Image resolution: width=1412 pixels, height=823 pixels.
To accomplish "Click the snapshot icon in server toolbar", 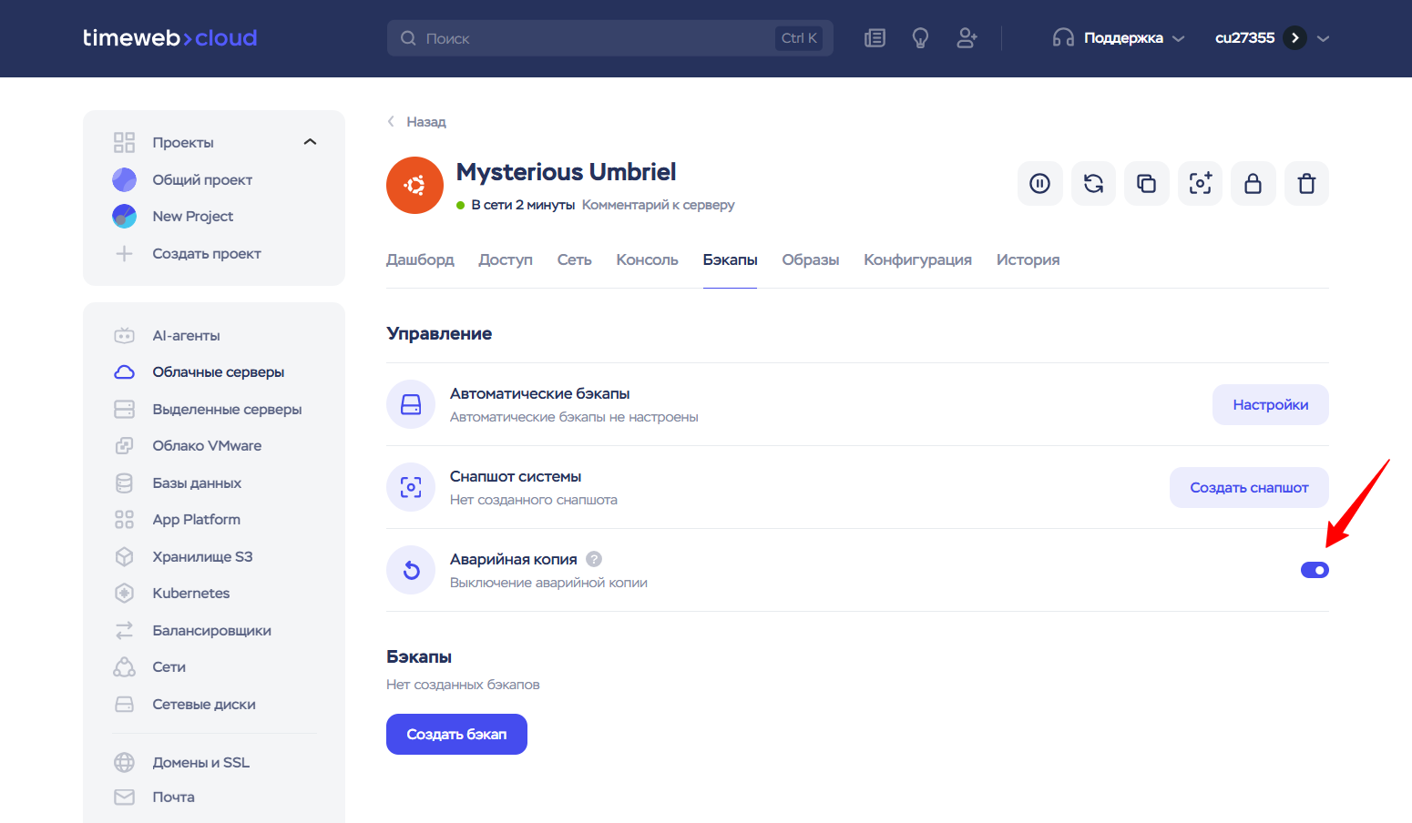I will (x=1200, y=184).
